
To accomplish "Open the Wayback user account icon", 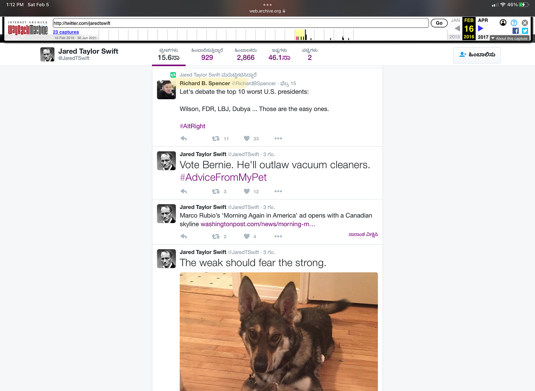I will 503,22.
